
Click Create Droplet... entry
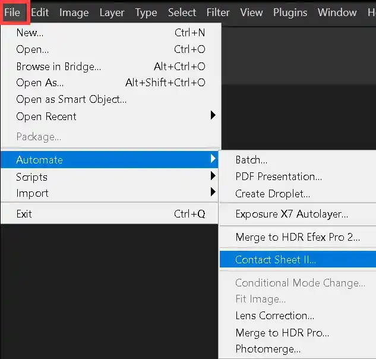(x=273, y=194)
